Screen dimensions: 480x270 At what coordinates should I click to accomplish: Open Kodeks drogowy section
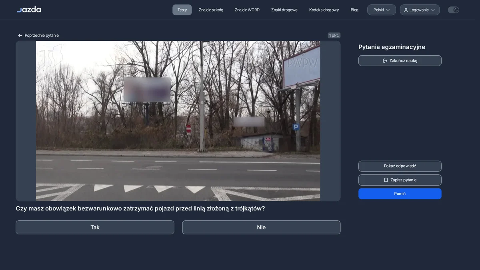pos(324,10)
